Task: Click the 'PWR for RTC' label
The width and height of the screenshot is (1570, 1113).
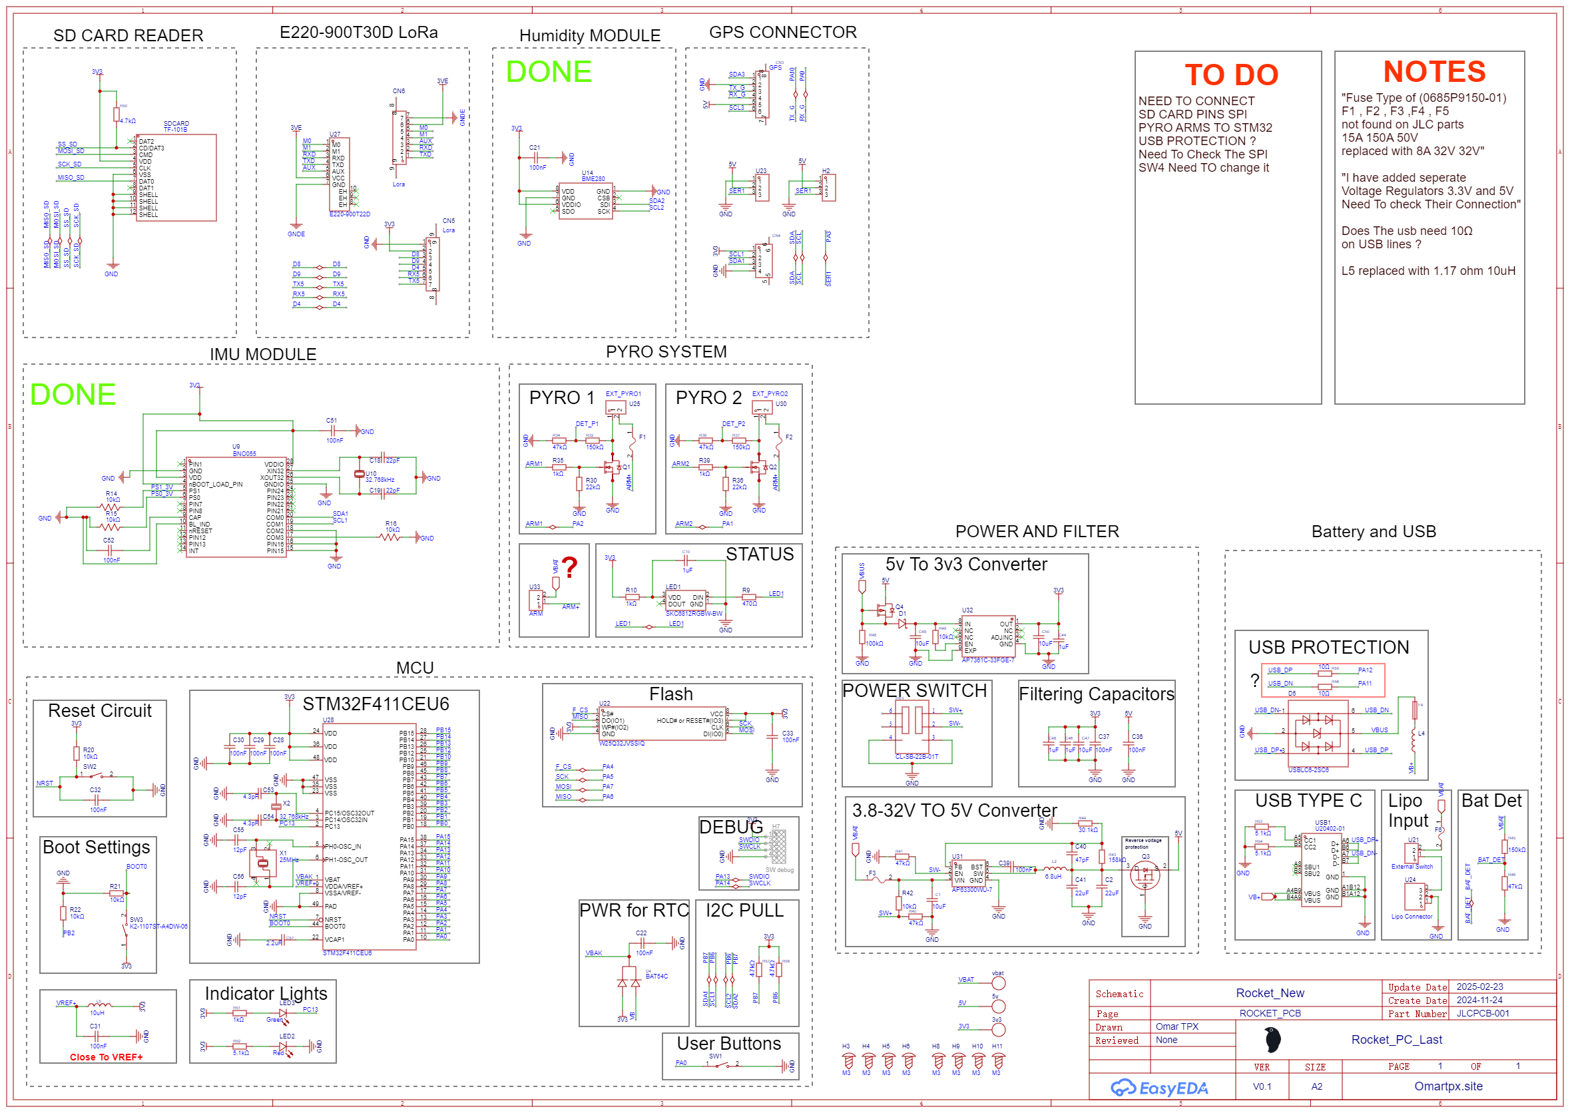Action: (x=634, y=910)
